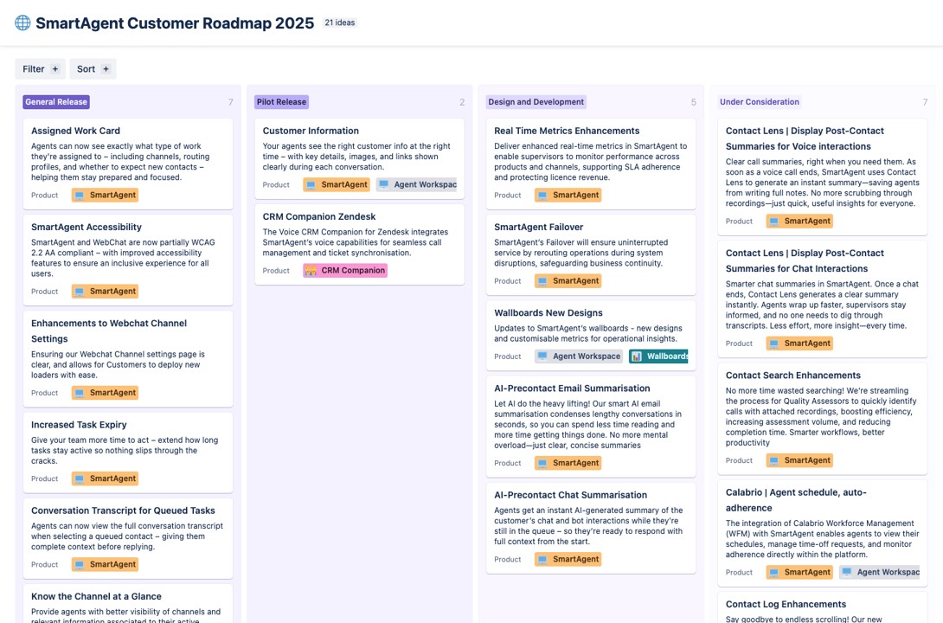
Task: Select the General Release column header
Action: (56, 102)
